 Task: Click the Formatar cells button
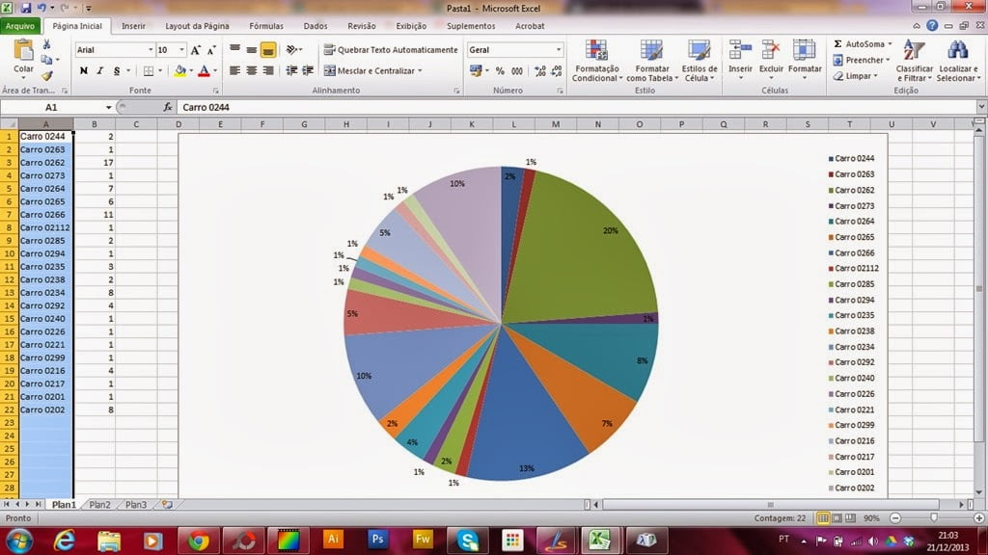point(805,61)
